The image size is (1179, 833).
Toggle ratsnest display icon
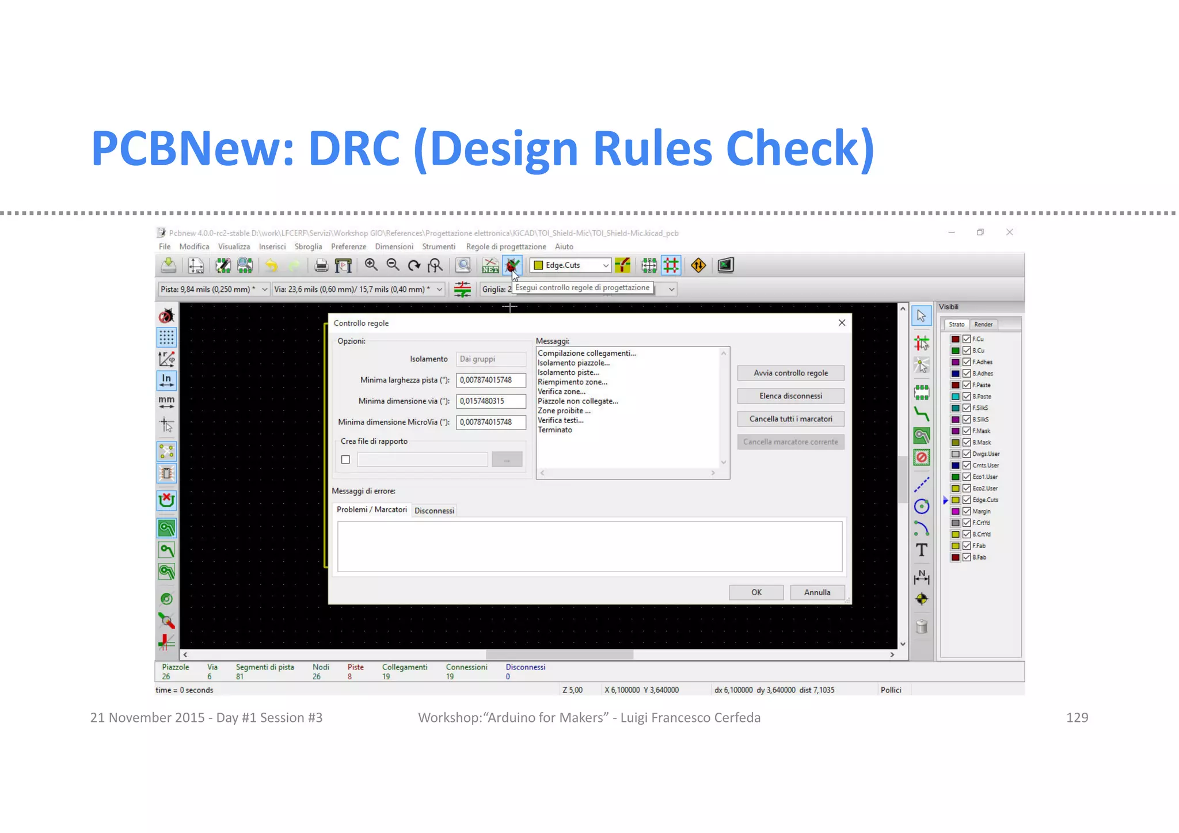(166, 451)
